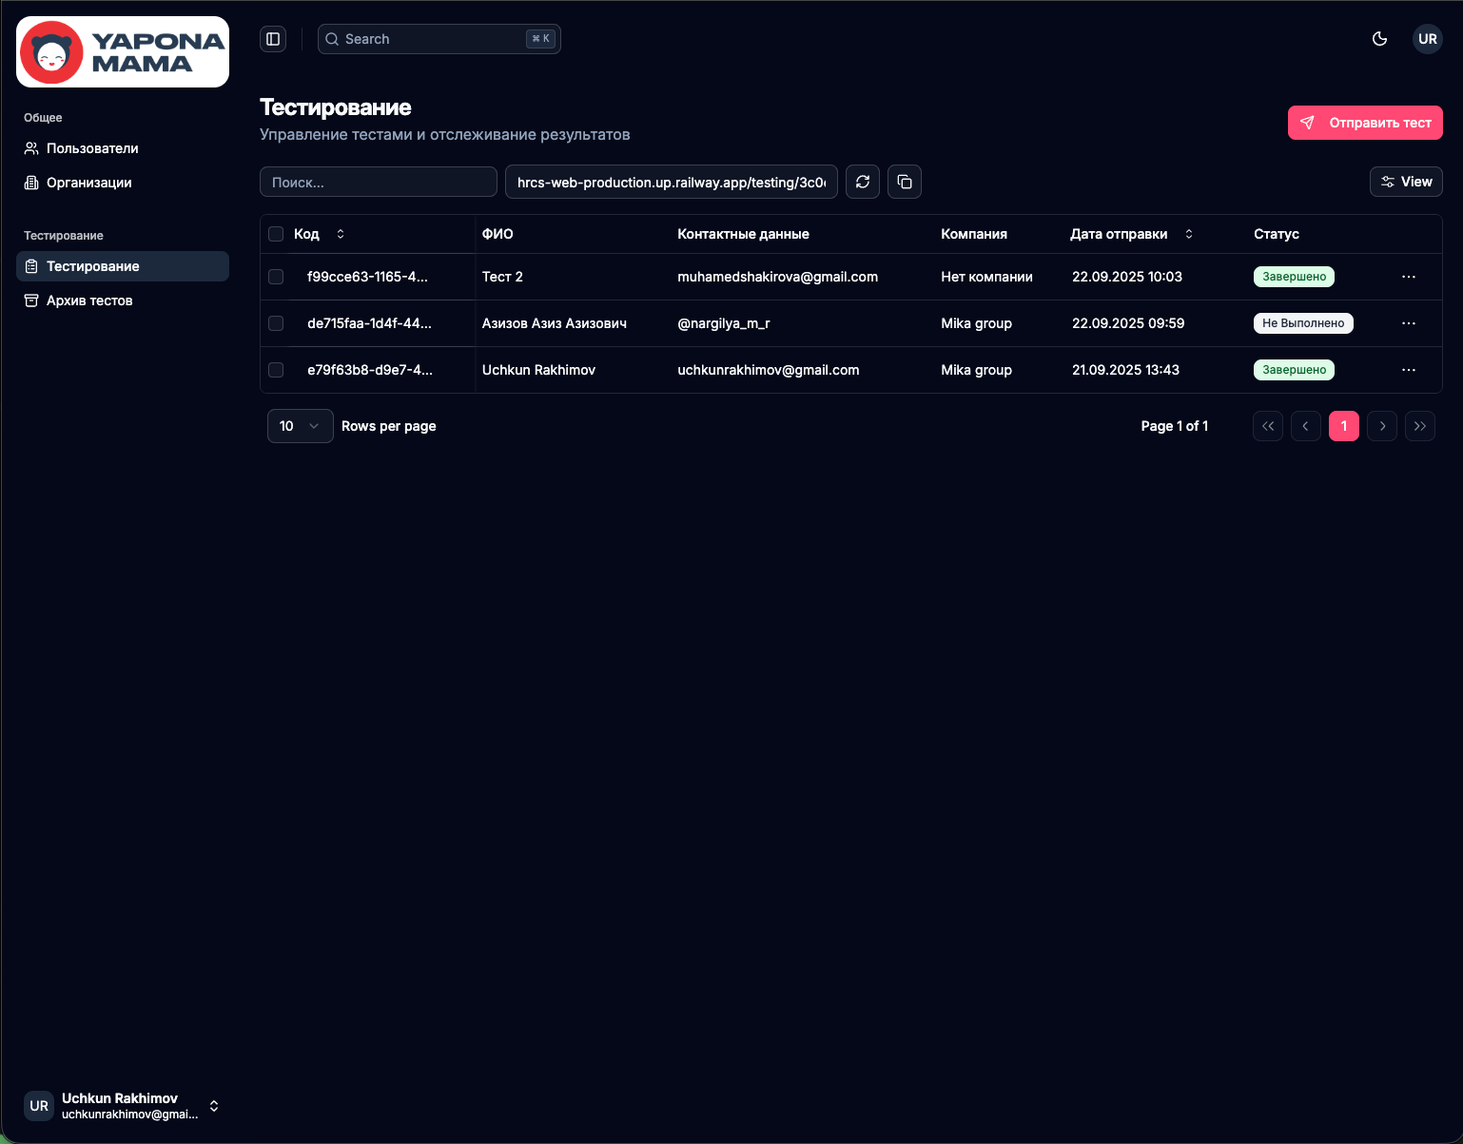Select checkbox for row f99cce63-1165-4...
This screenshot has width=1463, height=1144.
click(x=276, y=277)
